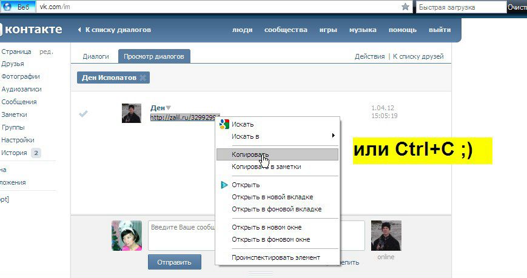527x278 pixels.
Task: Click the 2 counter badge beside История
Action: (x=36, y=153)
